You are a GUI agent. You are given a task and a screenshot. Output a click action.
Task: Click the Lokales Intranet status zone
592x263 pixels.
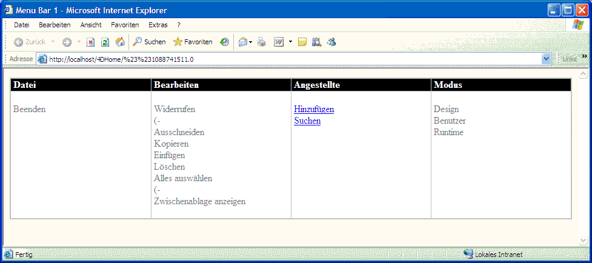[x=498, y=255]
